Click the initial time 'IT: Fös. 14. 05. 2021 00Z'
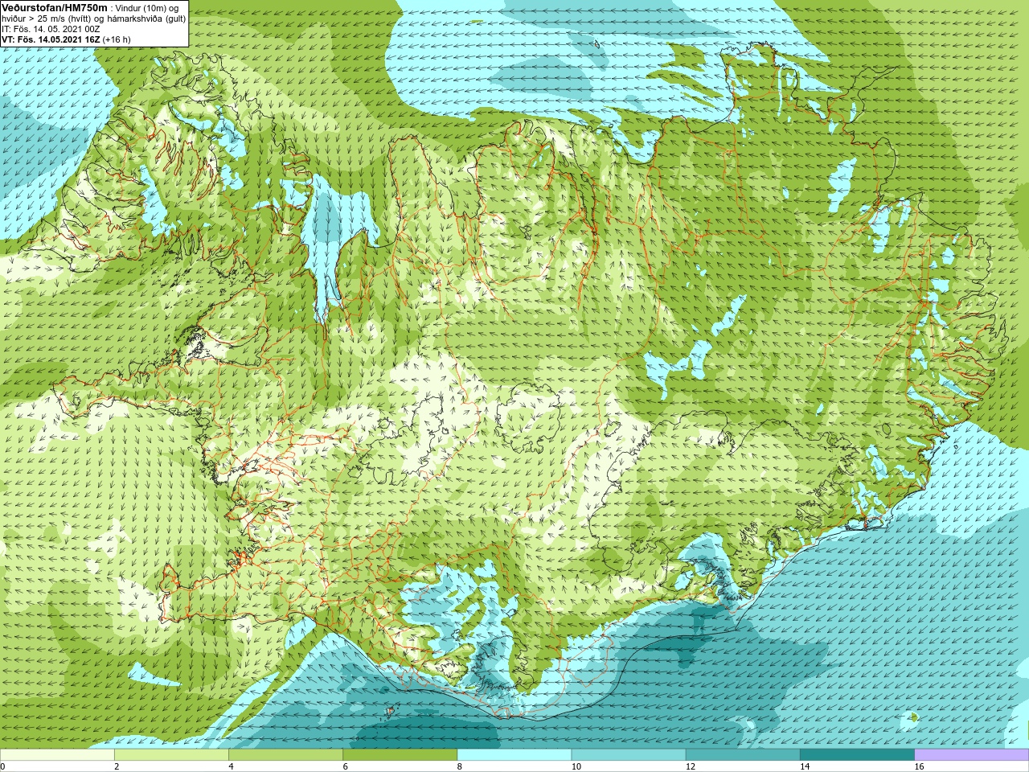1029x772 pixels. [x=51, y=29]
